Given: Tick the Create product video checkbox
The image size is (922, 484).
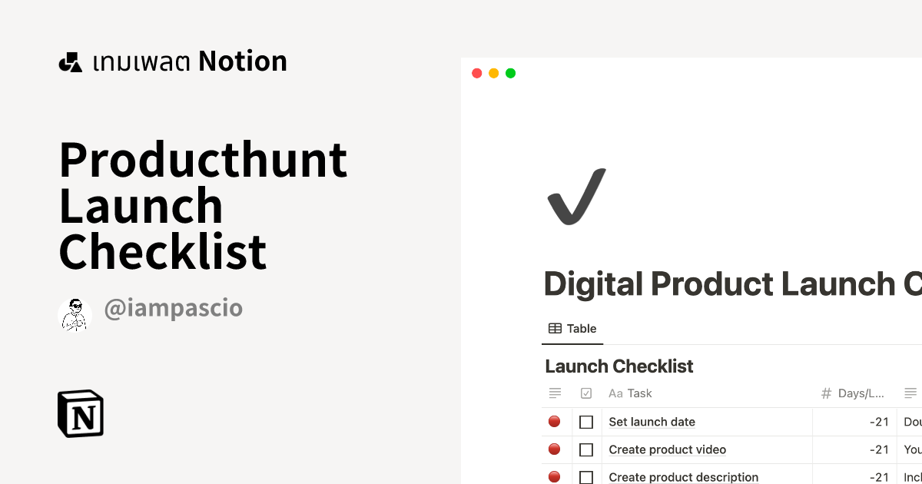Looking at the screenshot, I should (586, 449).
